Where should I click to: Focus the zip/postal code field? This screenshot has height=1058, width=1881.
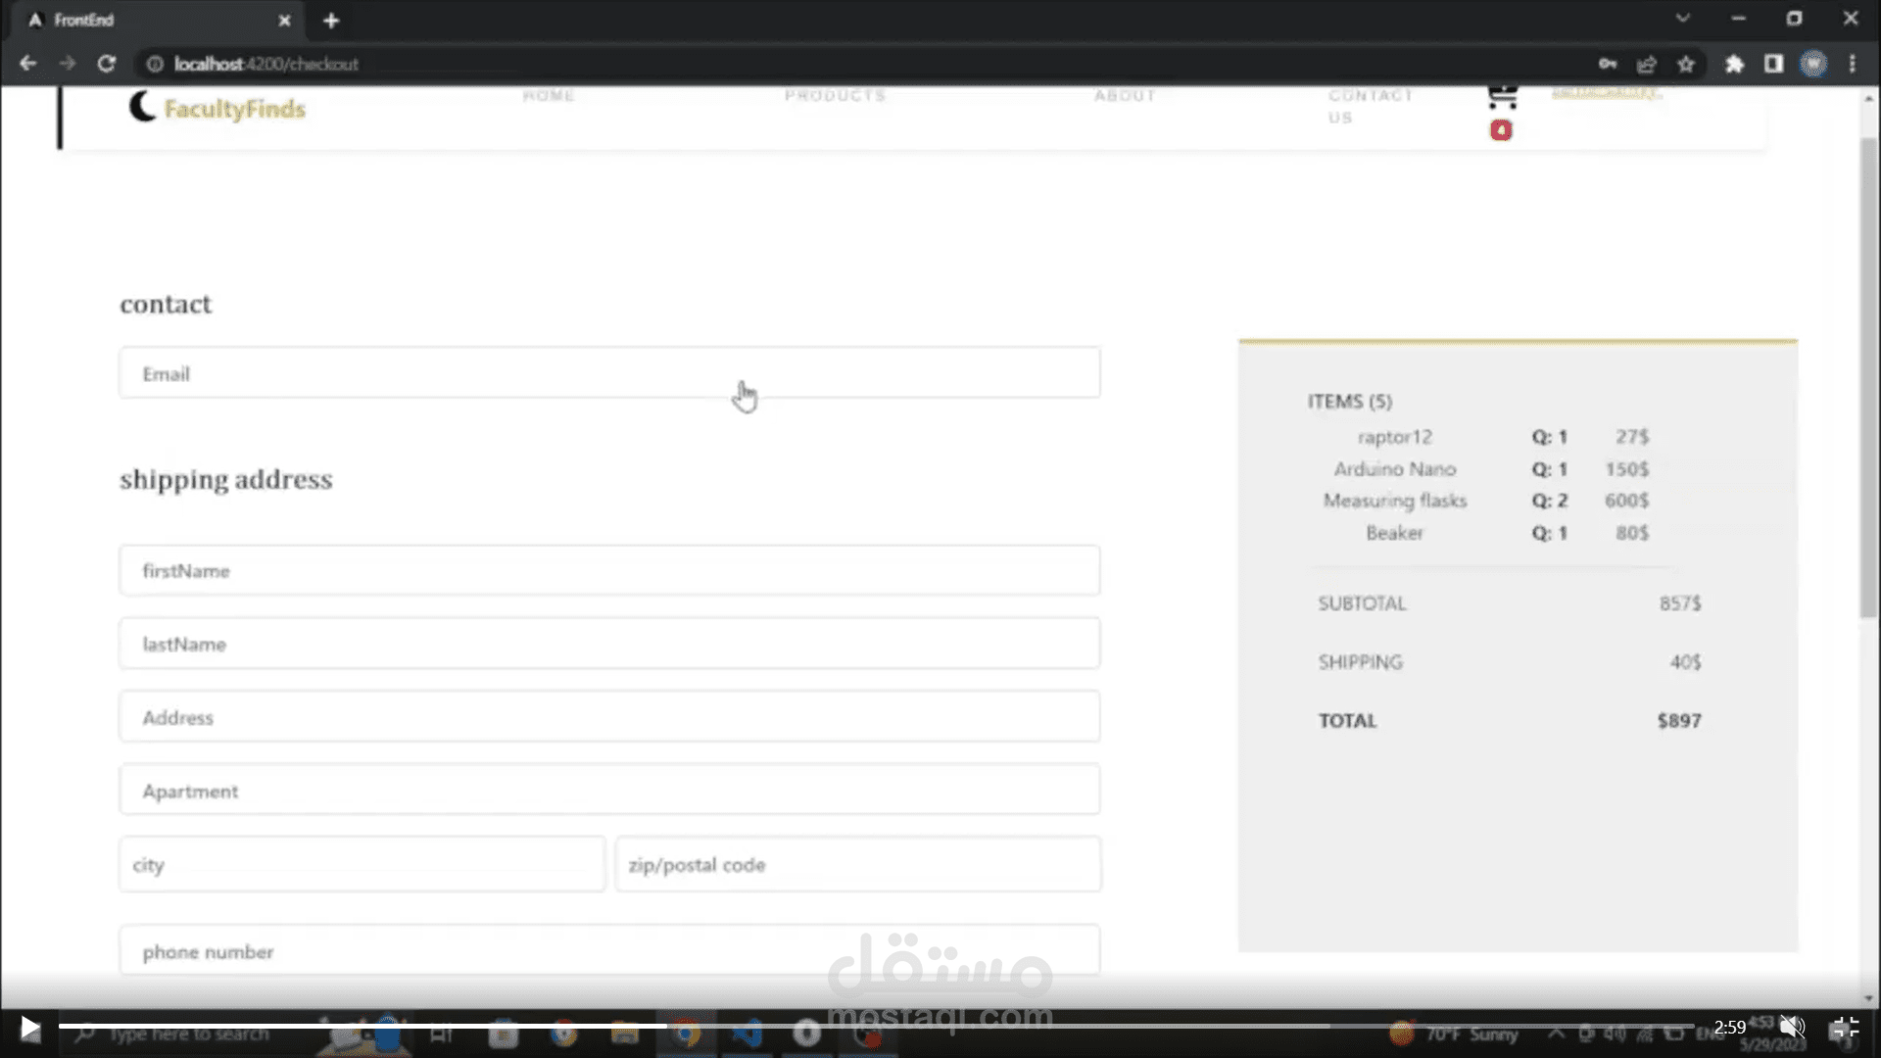tap(857, 864)
